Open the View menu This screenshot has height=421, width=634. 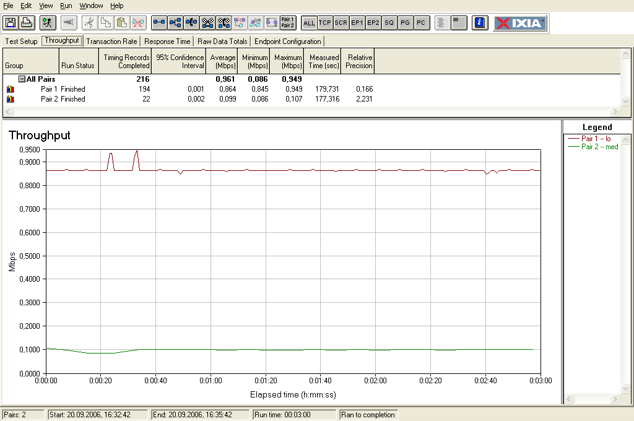[46, 6]
